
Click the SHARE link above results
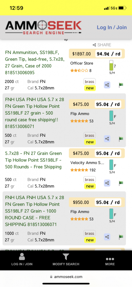click(x=102, y=45)
